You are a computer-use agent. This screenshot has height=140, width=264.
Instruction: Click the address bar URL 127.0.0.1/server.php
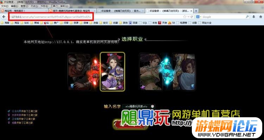tap(51, 17)
